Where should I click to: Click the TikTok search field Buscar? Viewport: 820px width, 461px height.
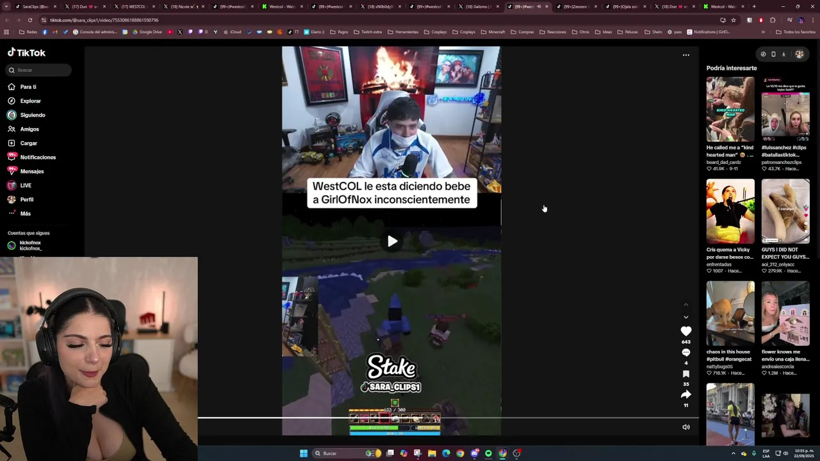(x=39, y=70)
